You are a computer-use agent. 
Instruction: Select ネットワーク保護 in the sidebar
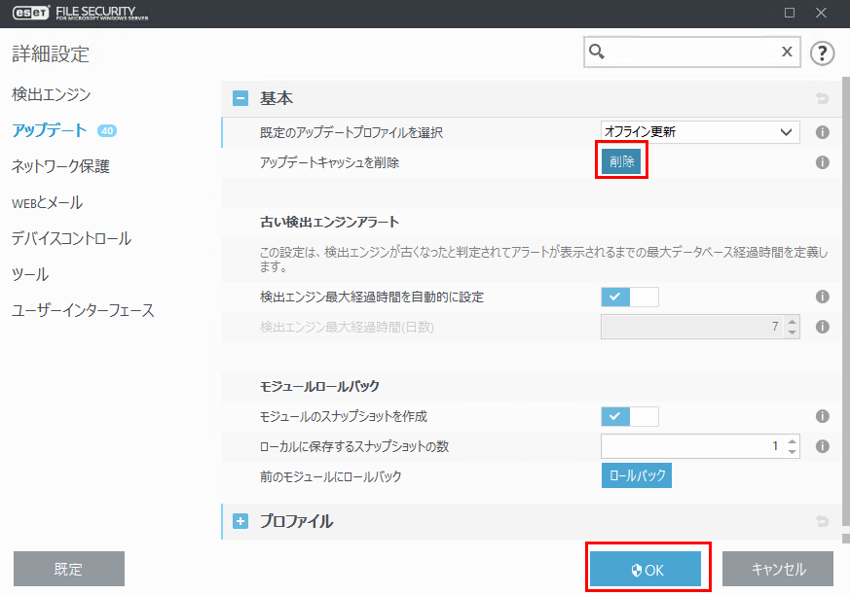[x=60, y=166]
